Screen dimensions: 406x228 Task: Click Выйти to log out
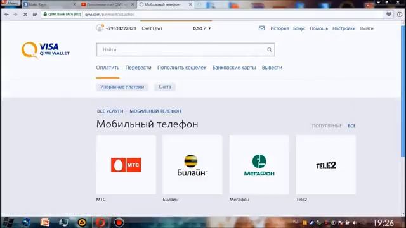367,28
